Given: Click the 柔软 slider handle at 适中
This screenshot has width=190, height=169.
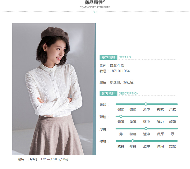Looking at the screenshot, I should pyautogui.click(x=146, y=104).
